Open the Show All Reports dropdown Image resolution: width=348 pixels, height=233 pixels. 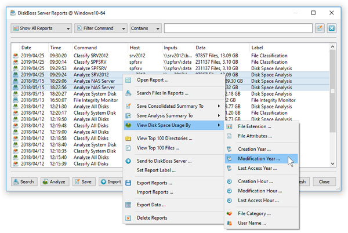[x=41, y=28]
